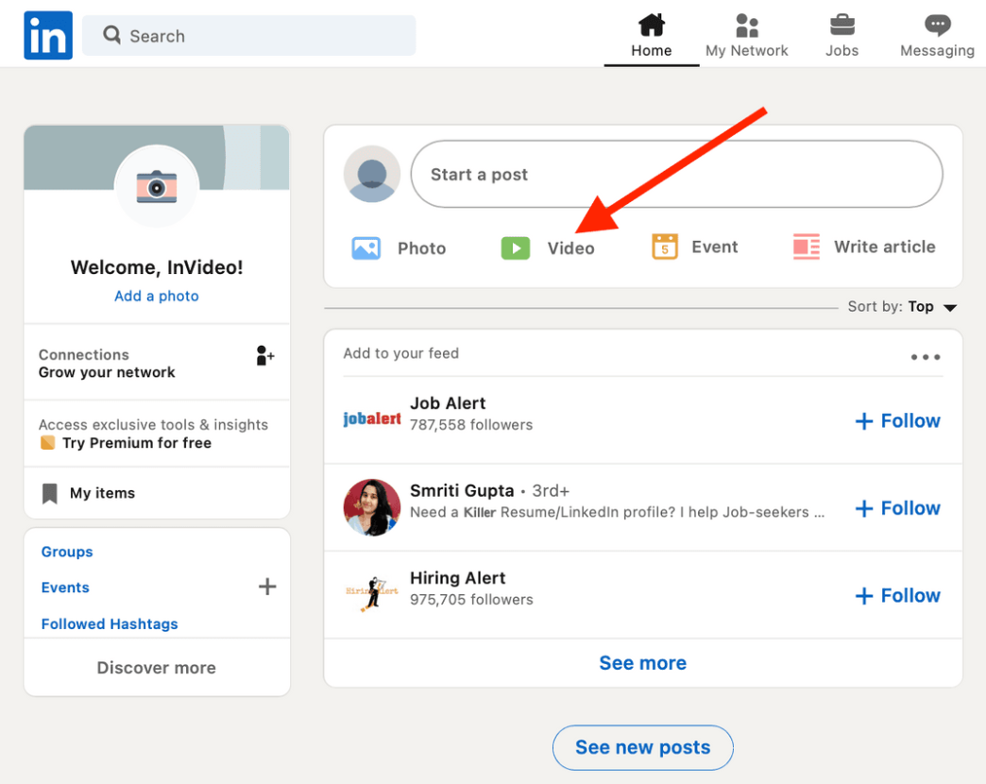Click Smriti Gupta's profile photo
This screenshot has height=784, width=986.
(371, 507)
